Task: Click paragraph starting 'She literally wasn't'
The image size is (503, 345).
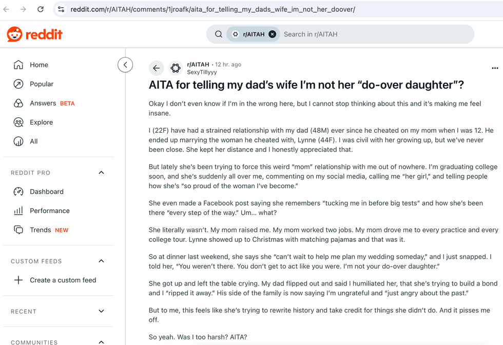Action: pos(323,234)
